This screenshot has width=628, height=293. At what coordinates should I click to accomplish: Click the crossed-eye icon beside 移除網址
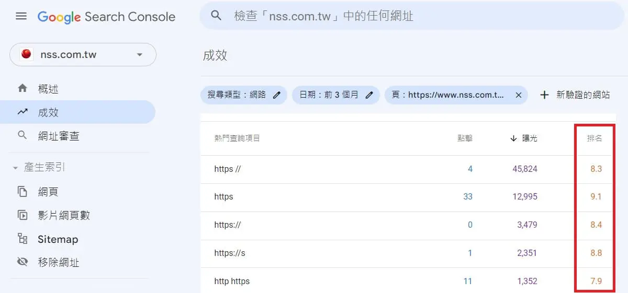[x=23, y=262]
